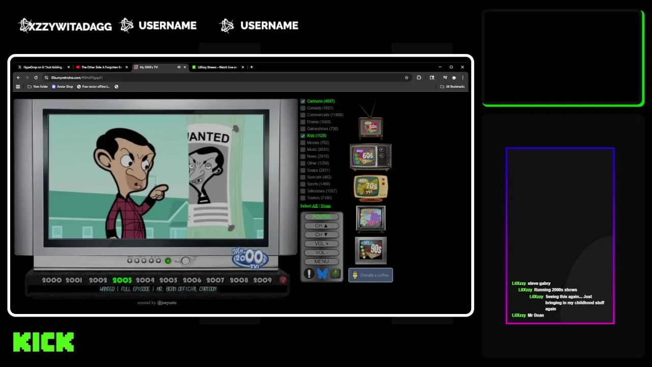Image resolution: width=652 pixels, height=367 pixels.
Task: Enable the Trailers category checkbox
Action: click(303, 198)
